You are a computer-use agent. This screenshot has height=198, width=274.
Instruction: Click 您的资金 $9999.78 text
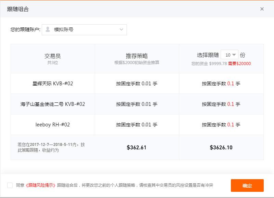[x=209, y=64]
